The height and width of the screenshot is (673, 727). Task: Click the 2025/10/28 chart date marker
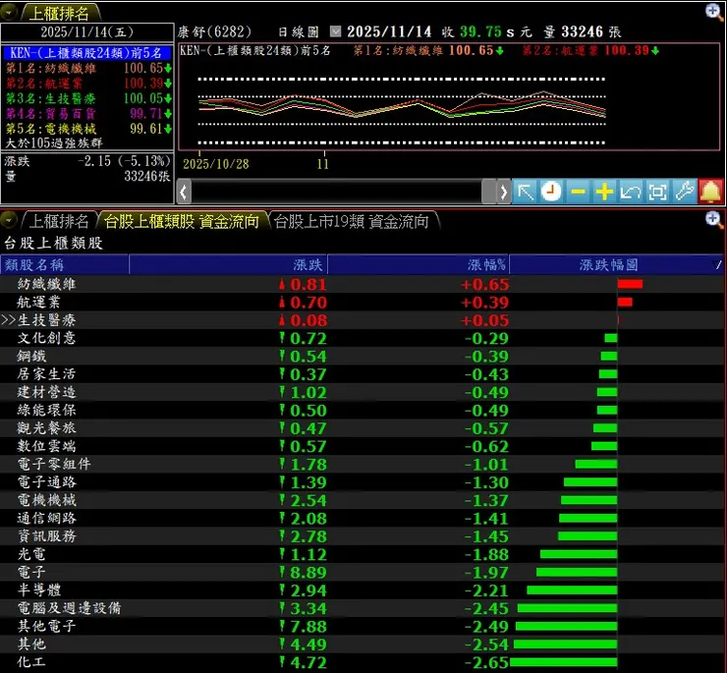(215, 164)
